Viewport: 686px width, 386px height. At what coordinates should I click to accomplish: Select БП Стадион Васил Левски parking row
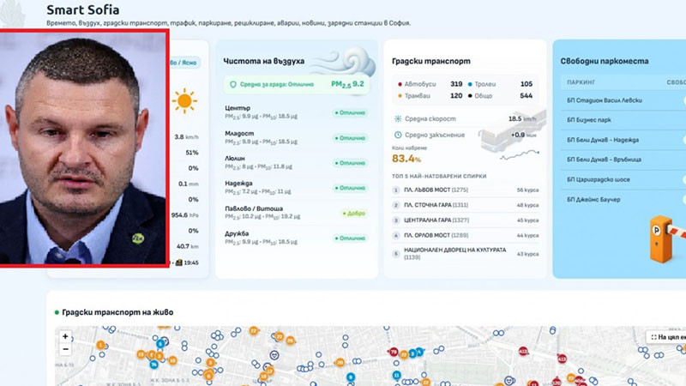tap(623, 100)
